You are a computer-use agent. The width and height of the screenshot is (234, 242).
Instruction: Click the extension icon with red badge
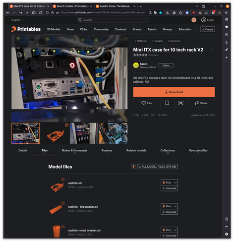coord(213,12)
